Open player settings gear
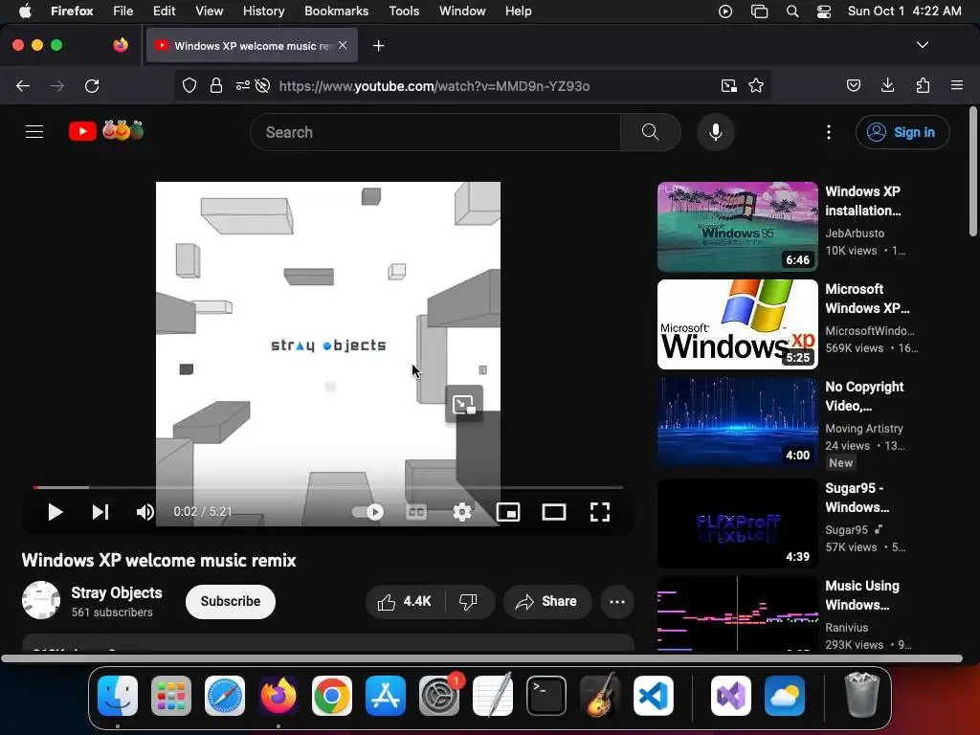This screenshot has width=980, height=735. pos(462,513)
